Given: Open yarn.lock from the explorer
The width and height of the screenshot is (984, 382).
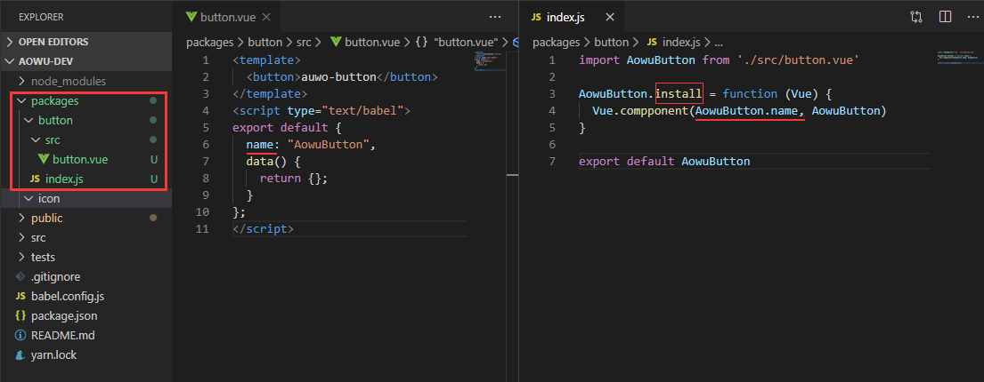Looking at the screenshot, I should pos(54,354).
